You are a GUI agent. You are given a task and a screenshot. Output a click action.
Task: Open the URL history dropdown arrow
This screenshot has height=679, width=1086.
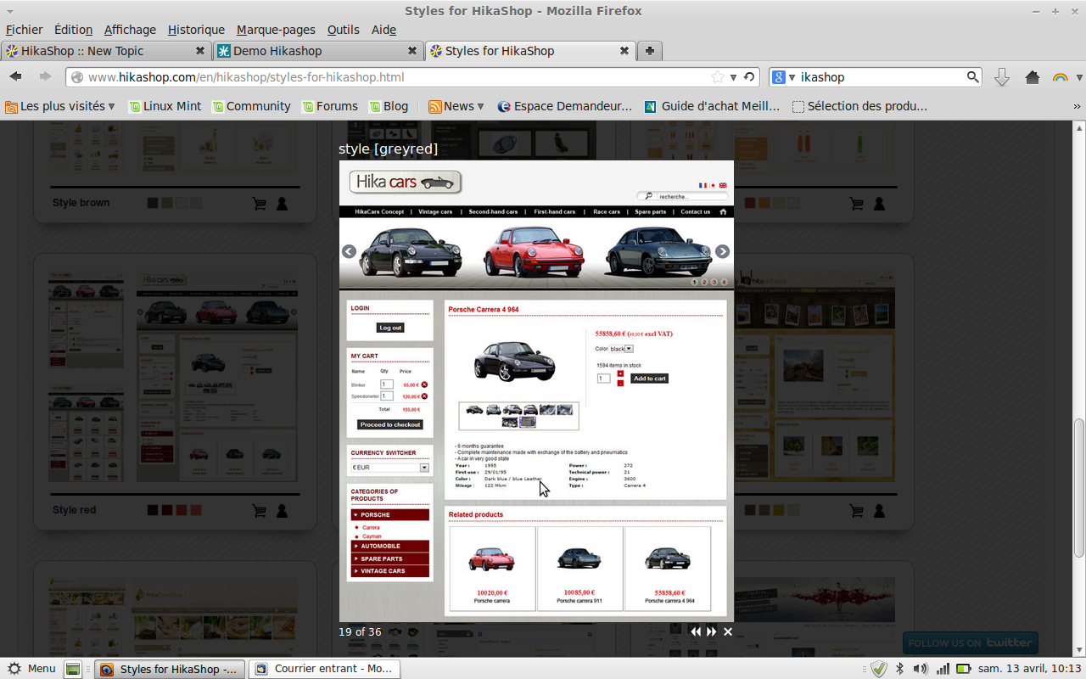733,77
